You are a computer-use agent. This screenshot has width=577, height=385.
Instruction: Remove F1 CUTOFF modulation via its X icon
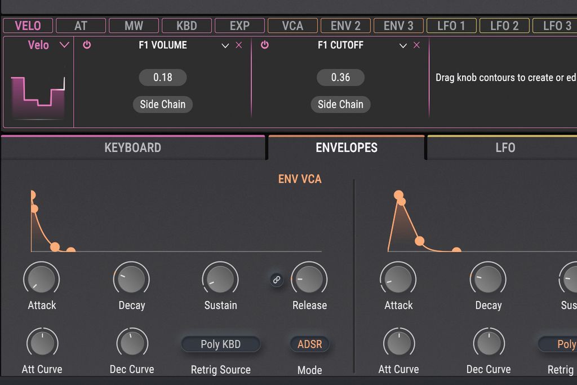[416, 46]
